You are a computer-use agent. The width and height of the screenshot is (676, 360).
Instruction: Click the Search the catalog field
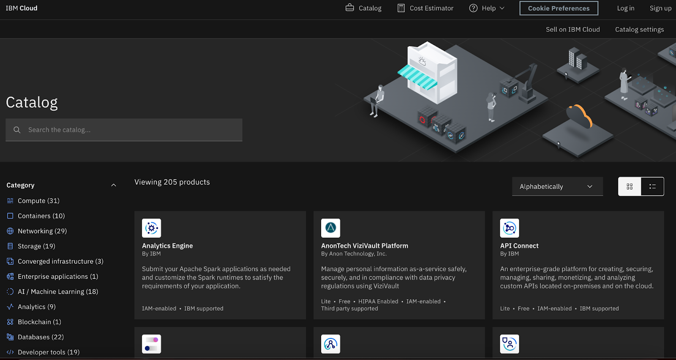tap(124, 130)
